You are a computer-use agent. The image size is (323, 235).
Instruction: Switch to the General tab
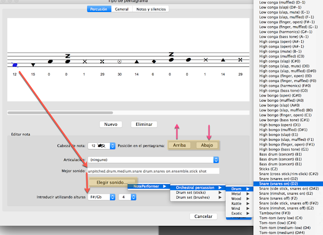point(121,9)
